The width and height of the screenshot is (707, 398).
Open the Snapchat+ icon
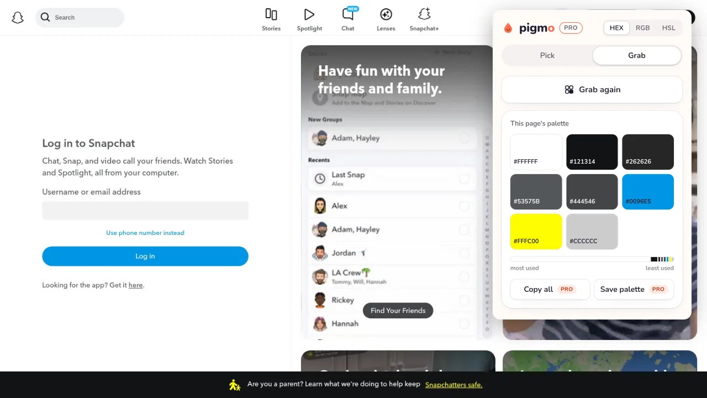point(424,14)
